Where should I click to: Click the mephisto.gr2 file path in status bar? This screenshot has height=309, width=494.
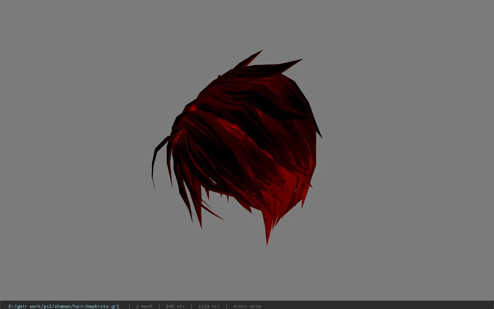click(64, 306)
